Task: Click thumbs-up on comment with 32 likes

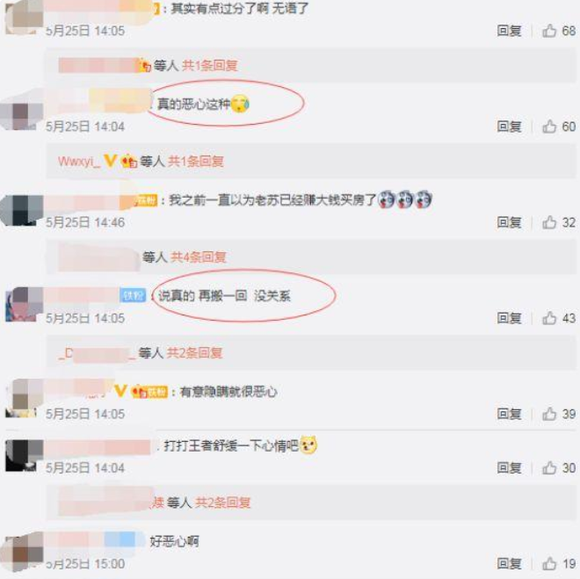Action: [x=549, y=222]
